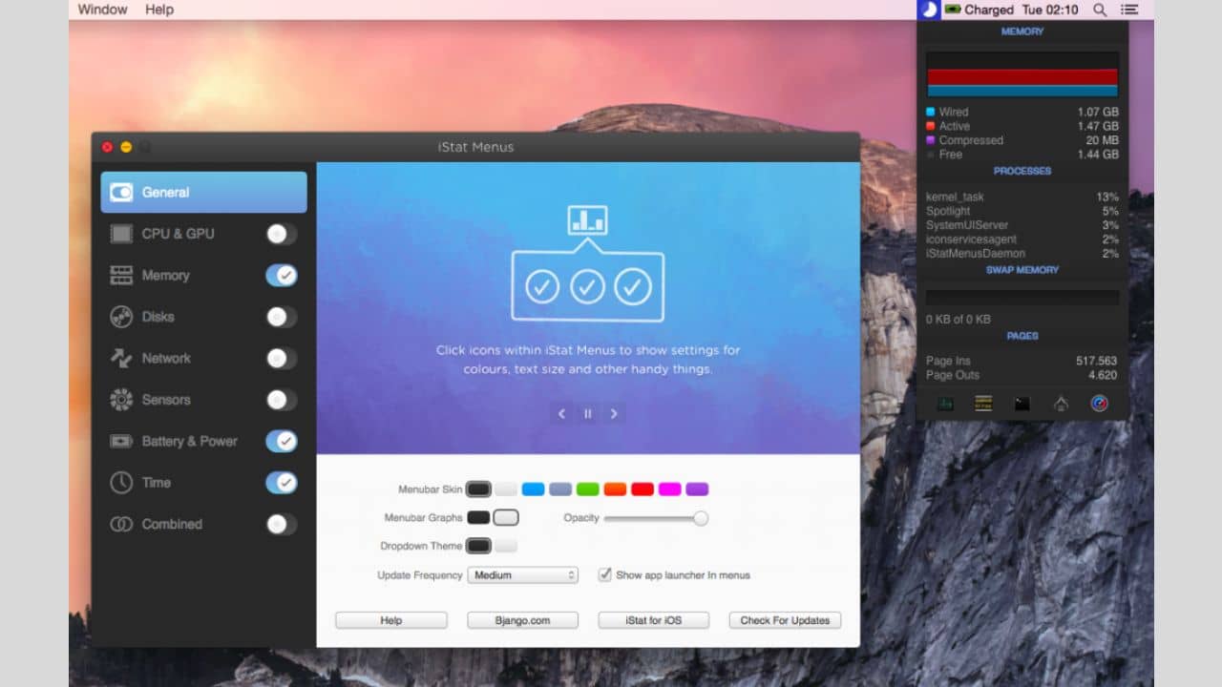Enable the Combined toggle
Viewport: 1222px width, 687px height.
[x=282, y=524]
